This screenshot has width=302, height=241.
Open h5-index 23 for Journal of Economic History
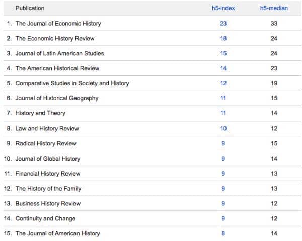pos(223,23)
